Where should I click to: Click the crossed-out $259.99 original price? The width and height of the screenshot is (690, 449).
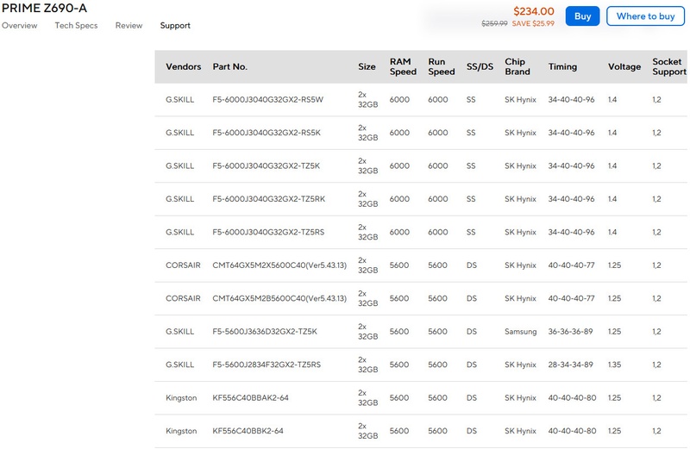[494, 23]
